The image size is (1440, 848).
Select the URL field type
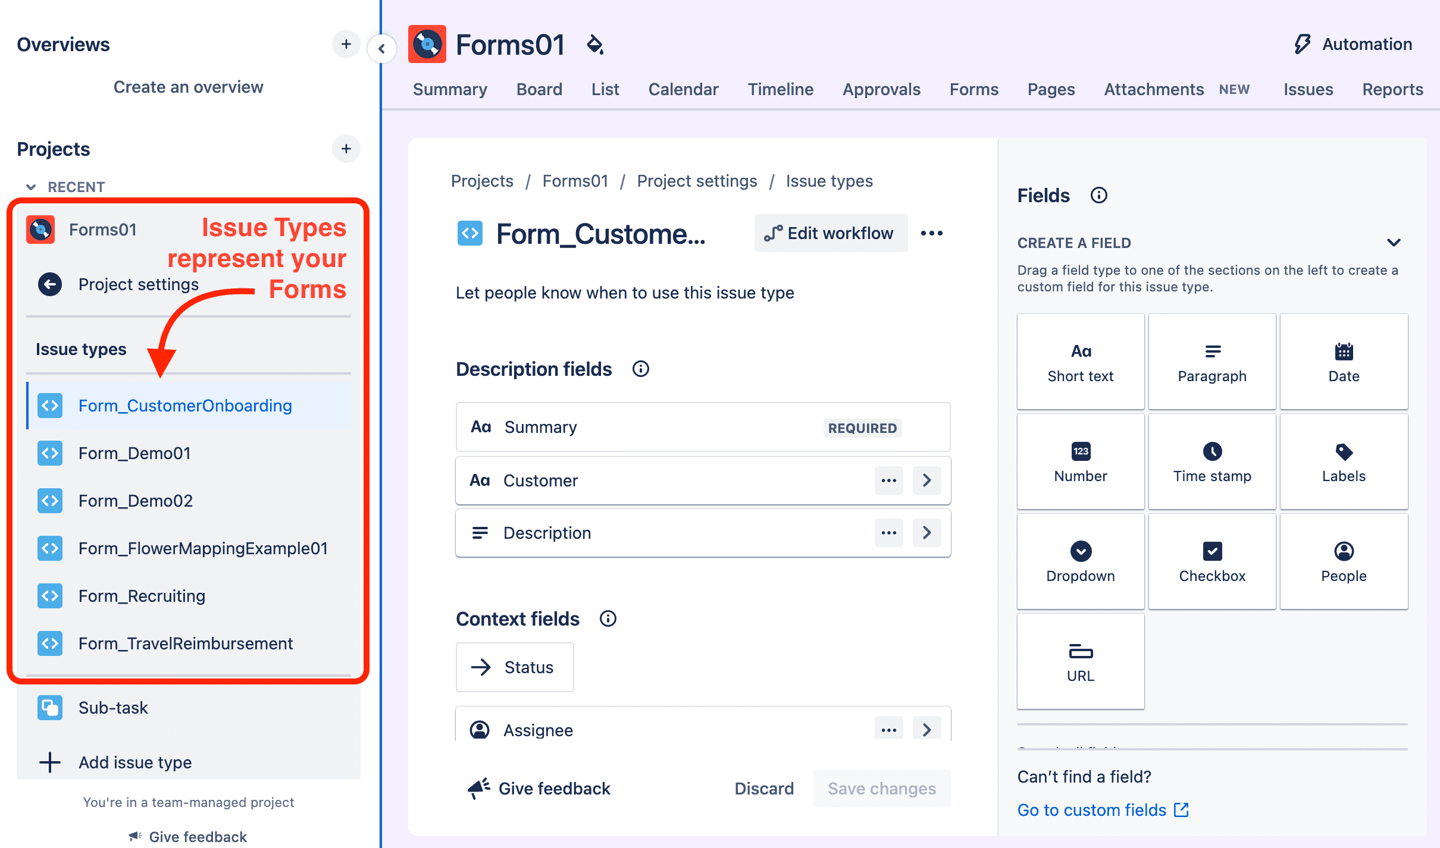tap(1080, 660)
